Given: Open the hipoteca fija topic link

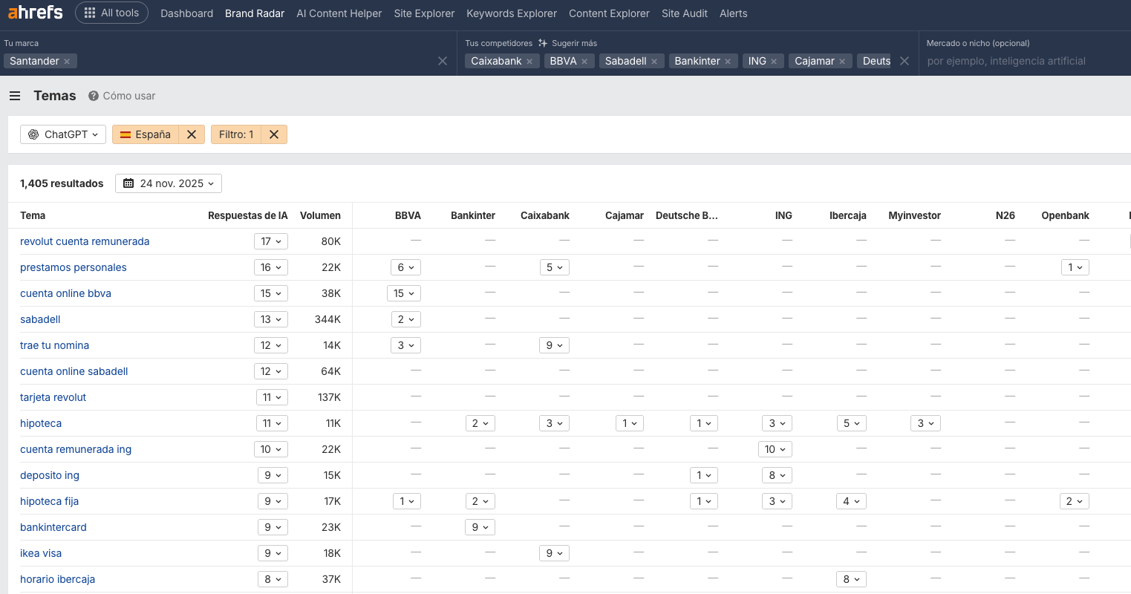Looking at the screenshot, I should (x=49, y=501).
